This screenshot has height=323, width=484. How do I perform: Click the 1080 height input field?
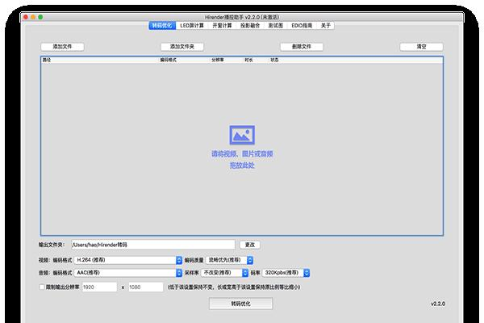[146, 287]
